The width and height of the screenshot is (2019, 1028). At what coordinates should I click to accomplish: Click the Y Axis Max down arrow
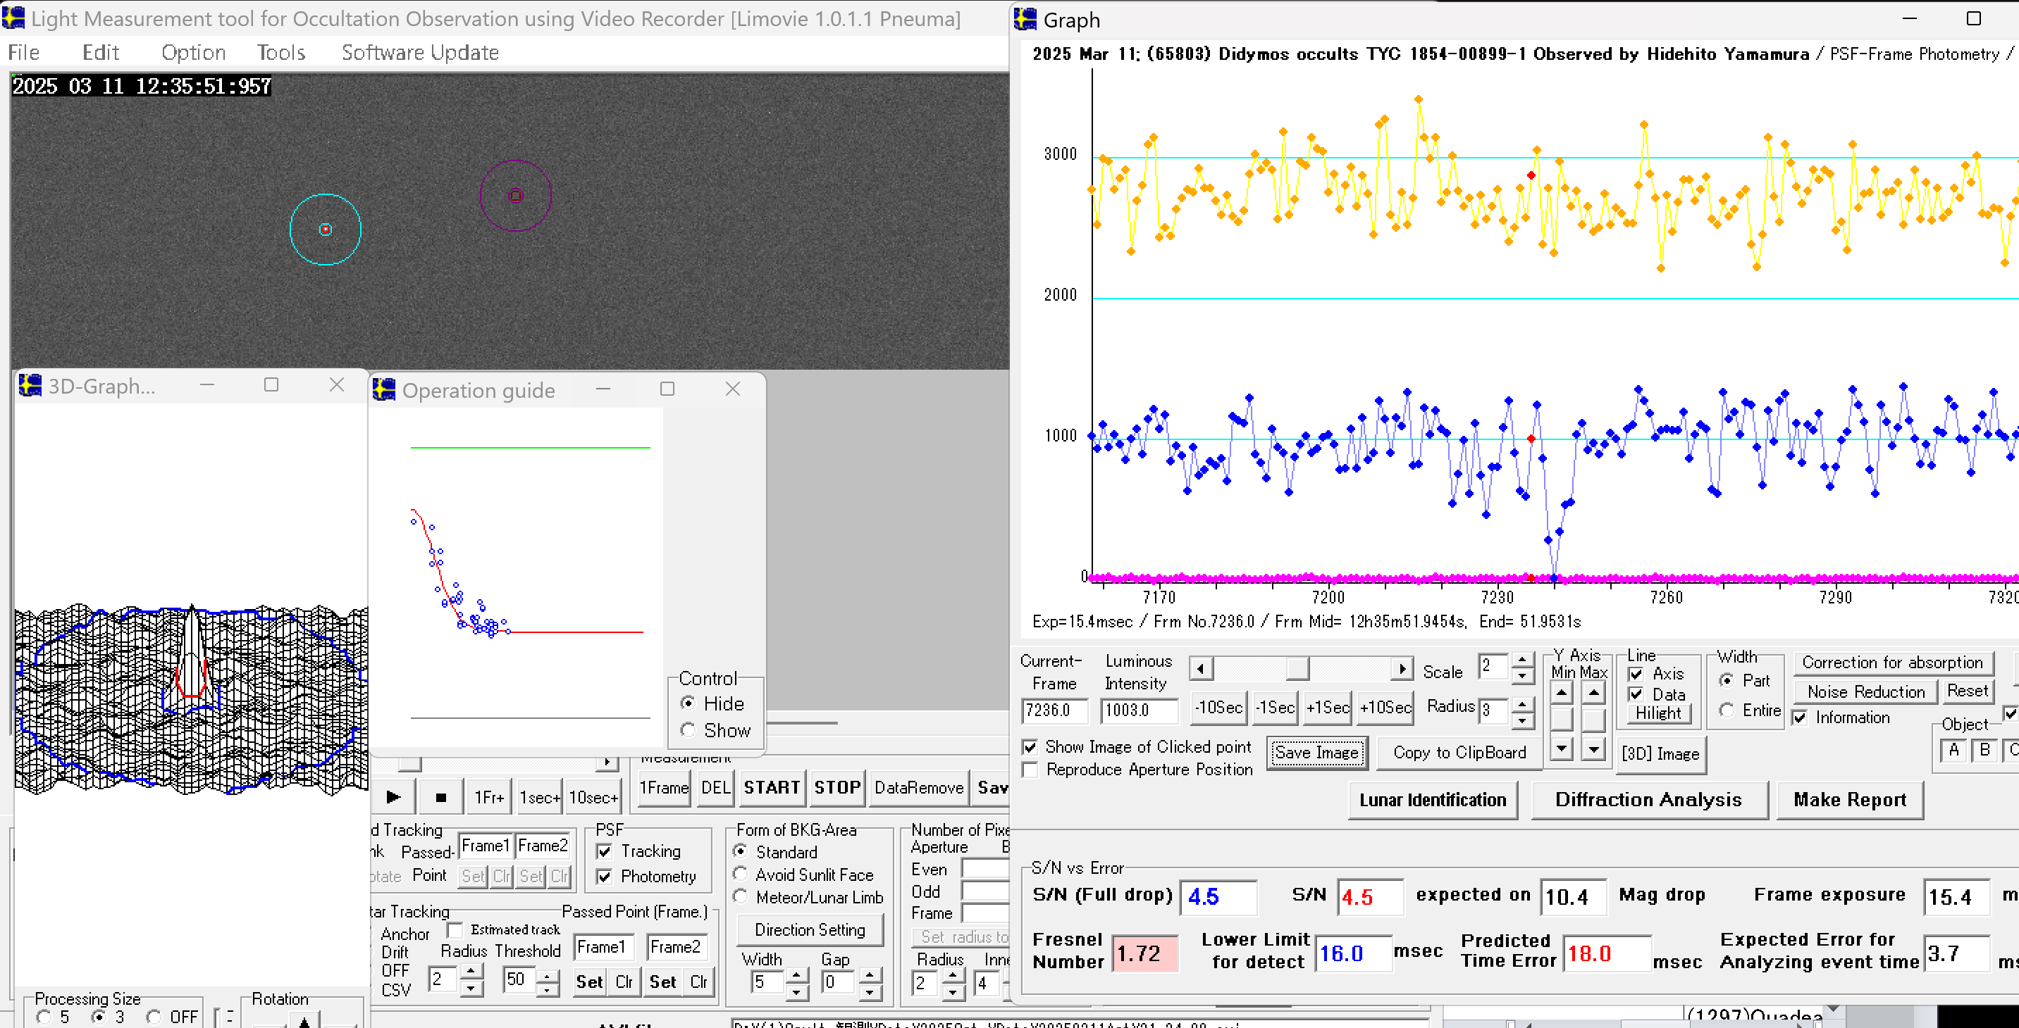point(1593,749)
